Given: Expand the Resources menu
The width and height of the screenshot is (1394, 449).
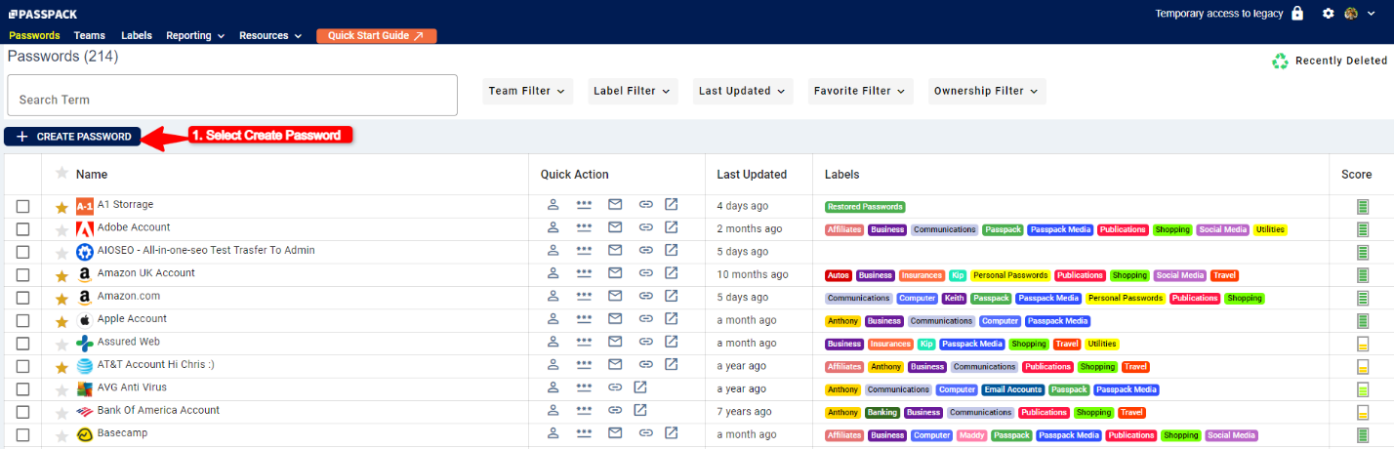Looking at the screenshot, I should click(x=270, y=35).
